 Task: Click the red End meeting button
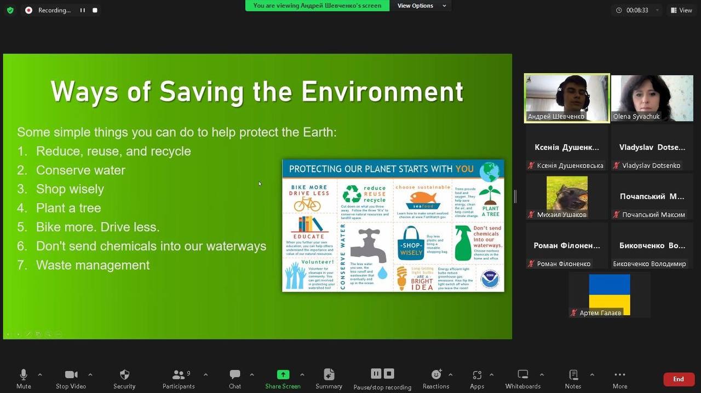679,379
